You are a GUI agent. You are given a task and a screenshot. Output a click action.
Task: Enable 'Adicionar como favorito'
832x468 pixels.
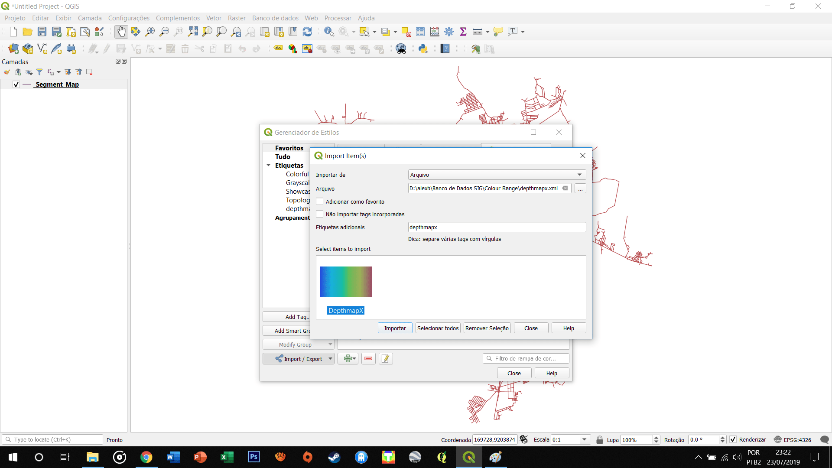pos(319,201)
